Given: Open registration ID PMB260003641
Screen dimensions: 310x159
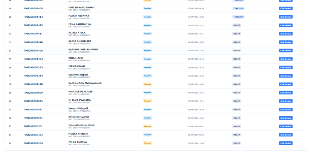Looking at the screenshot, I should click(x=33, y=110).
